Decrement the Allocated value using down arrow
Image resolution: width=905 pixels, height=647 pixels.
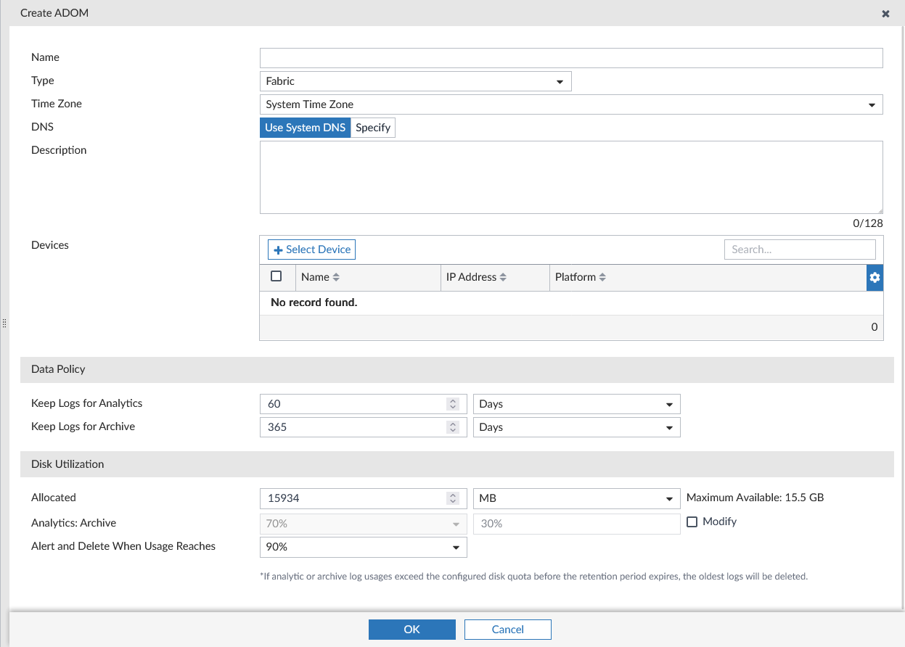[453, 501]
